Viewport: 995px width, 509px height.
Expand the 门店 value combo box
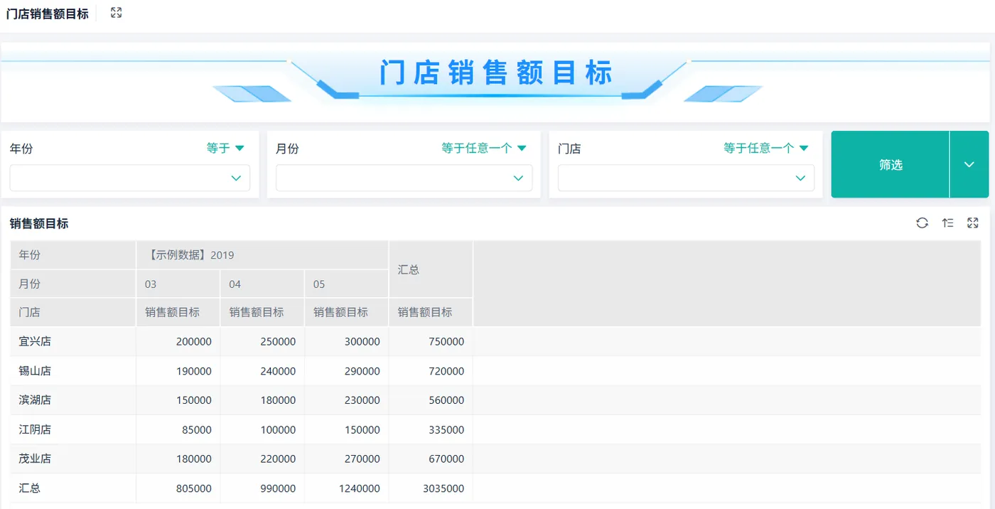coord(686,178)
